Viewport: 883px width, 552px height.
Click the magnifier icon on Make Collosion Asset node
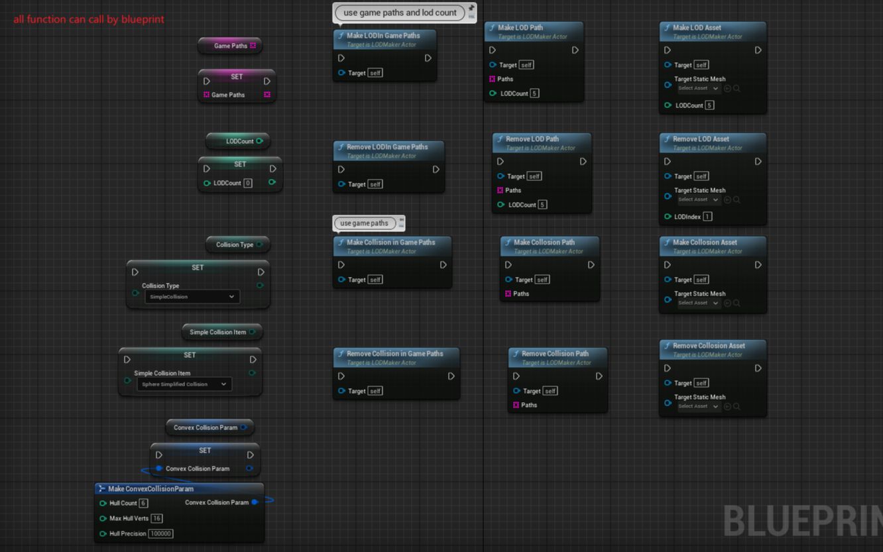coord(737,303)
